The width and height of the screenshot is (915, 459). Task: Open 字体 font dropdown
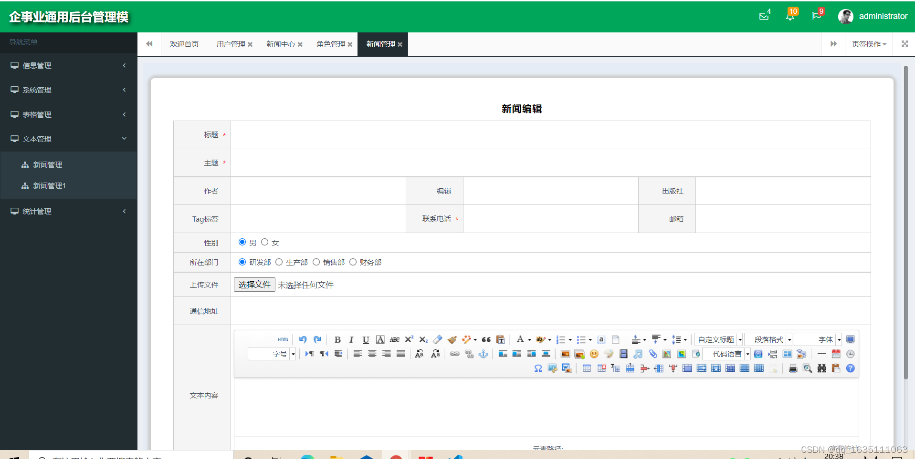pos(818,339)
